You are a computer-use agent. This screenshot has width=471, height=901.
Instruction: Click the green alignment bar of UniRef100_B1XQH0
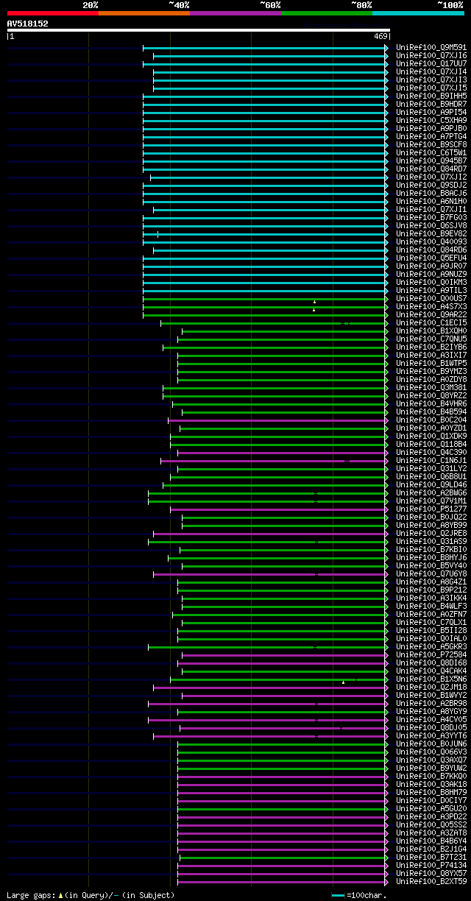pos(285,331)
